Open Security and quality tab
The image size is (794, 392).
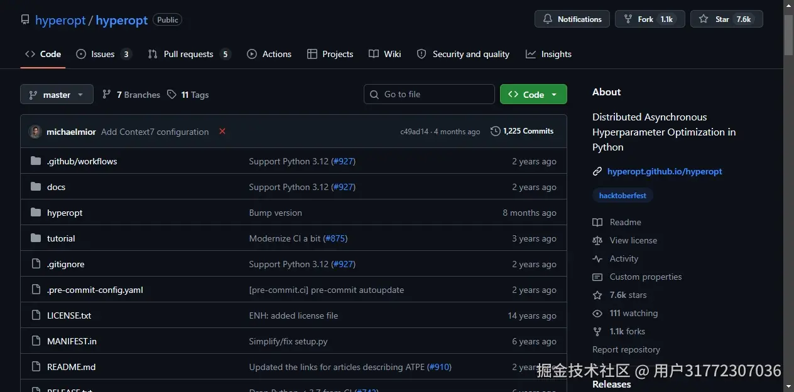point(463,54)
